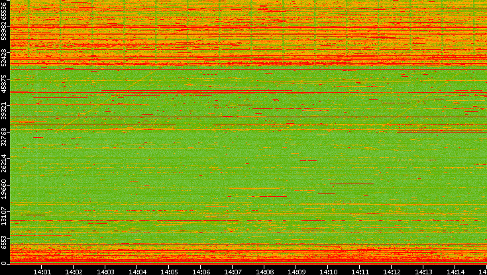
Task: Click the 65536 label on vertical axis
Action: tap(5, 11)
